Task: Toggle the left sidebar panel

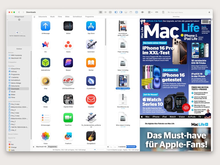Action: tap(116, 12)
